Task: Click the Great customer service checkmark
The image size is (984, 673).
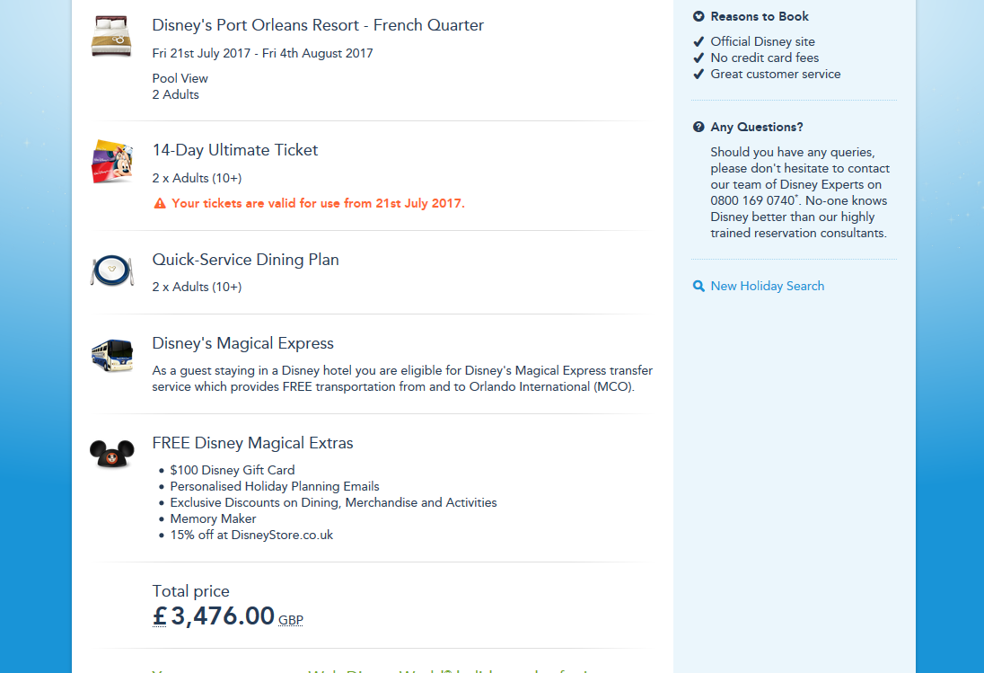Action: tap(698, 74)
